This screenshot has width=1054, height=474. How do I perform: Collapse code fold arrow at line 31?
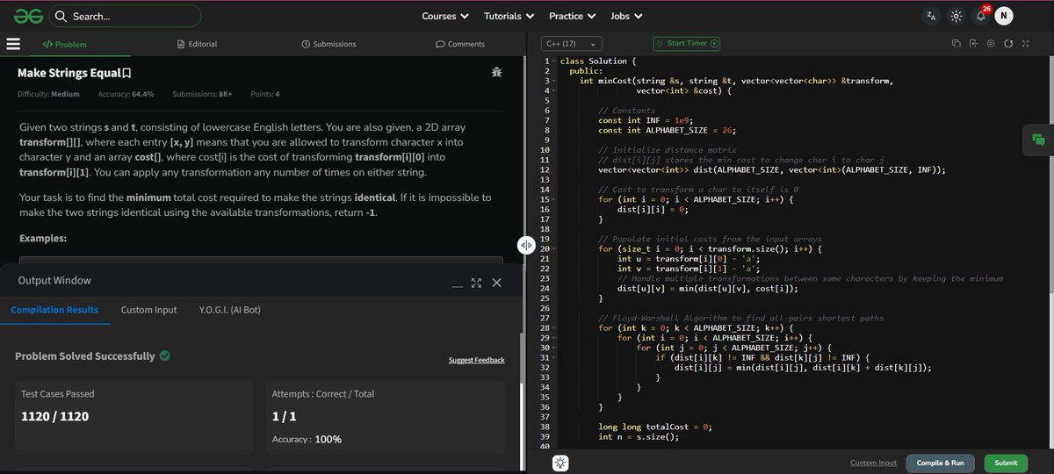554,358
